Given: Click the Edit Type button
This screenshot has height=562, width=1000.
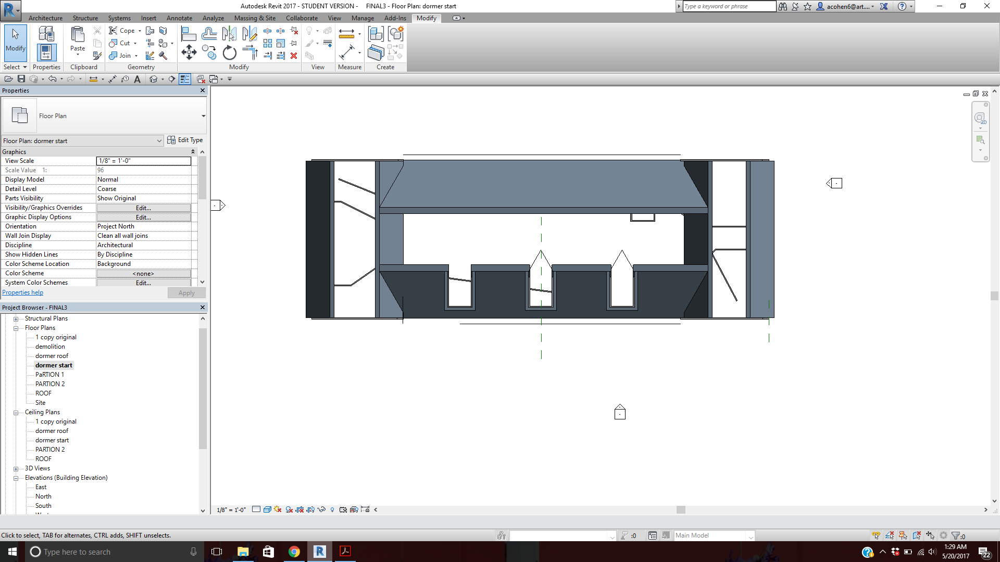Looking at the screenshot, I should click(185, 140).
